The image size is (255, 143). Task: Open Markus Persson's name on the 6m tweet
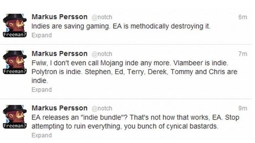(x=59, y=17)
